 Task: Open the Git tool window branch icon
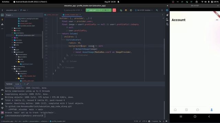pyautogui.click(x=2, y=117)
